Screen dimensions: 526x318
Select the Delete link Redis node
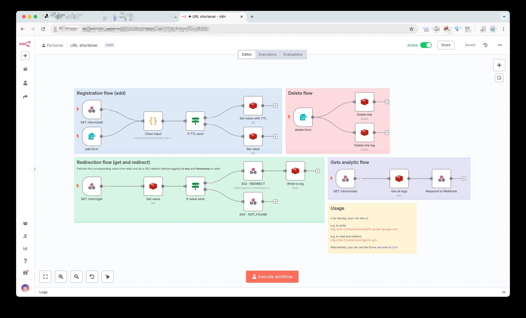point(365,102)
